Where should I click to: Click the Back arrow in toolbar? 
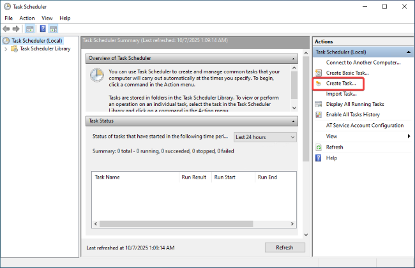(7, 29)
